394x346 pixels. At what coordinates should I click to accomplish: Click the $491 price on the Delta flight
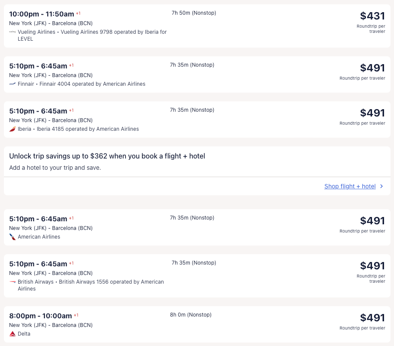pyautogui.click(x=372, y=318)
